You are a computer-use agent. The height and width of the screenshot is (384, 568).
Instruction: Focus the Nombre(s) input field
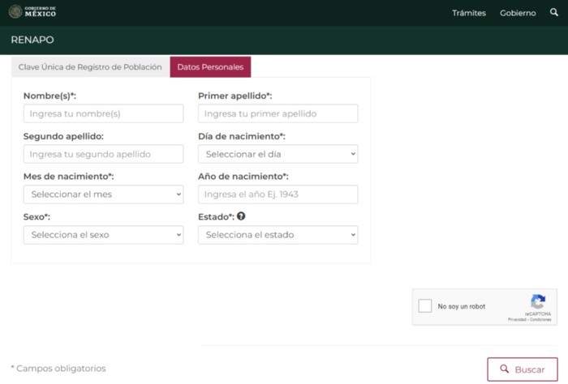[103, 113]
